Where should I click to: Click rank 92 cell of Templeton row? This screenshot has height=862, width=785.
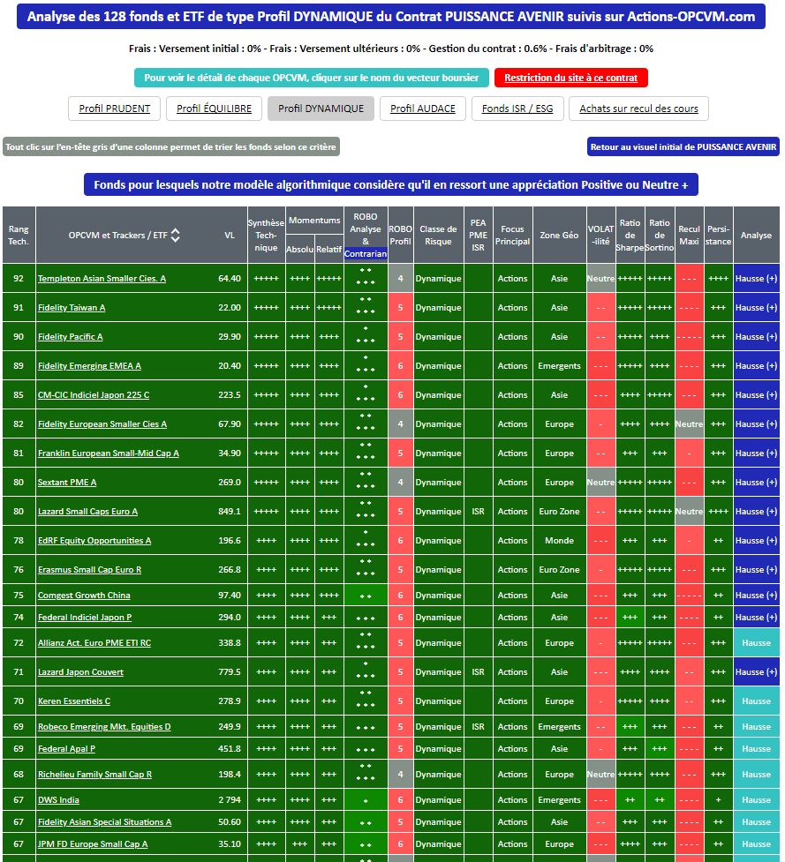(x=19, y=279)
